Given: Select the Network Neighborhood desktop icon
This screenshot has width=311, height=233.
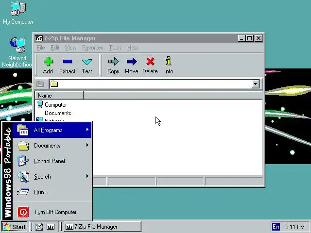Looking at the screenshot, I should coord(17,52).
